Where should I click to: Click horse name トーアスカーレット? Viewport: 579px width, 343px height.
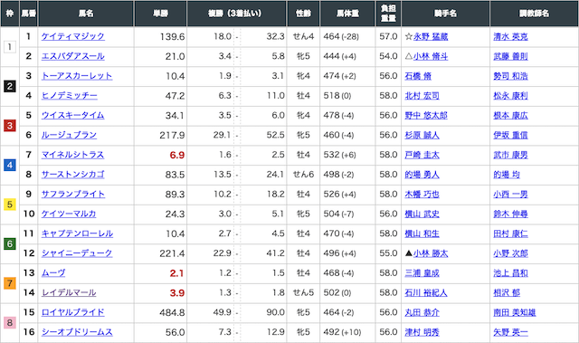pyautogui.click(x=77, y=76)
